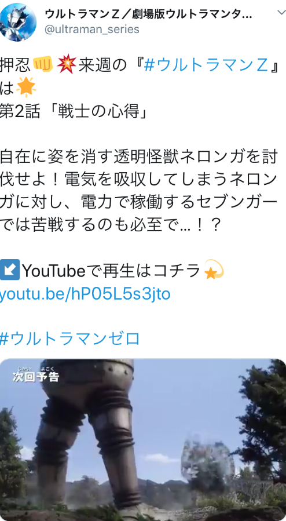Click the blue down-left arrow emoji
The image size is (286, 521).
pos(10,270)
